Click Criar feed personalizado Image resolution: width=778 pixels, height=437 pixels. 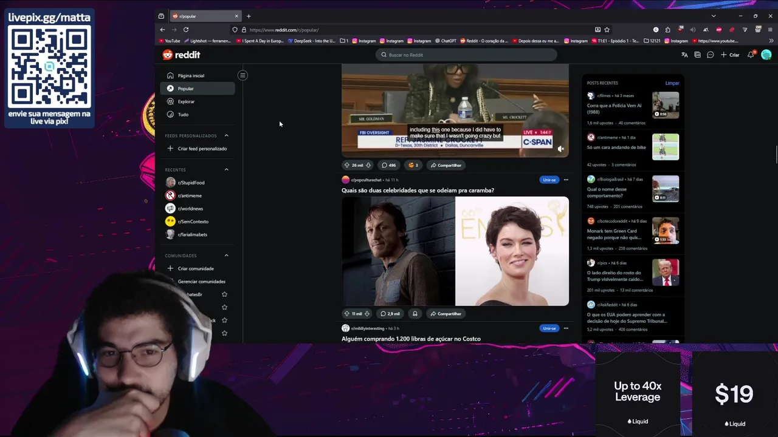[197, 149]
